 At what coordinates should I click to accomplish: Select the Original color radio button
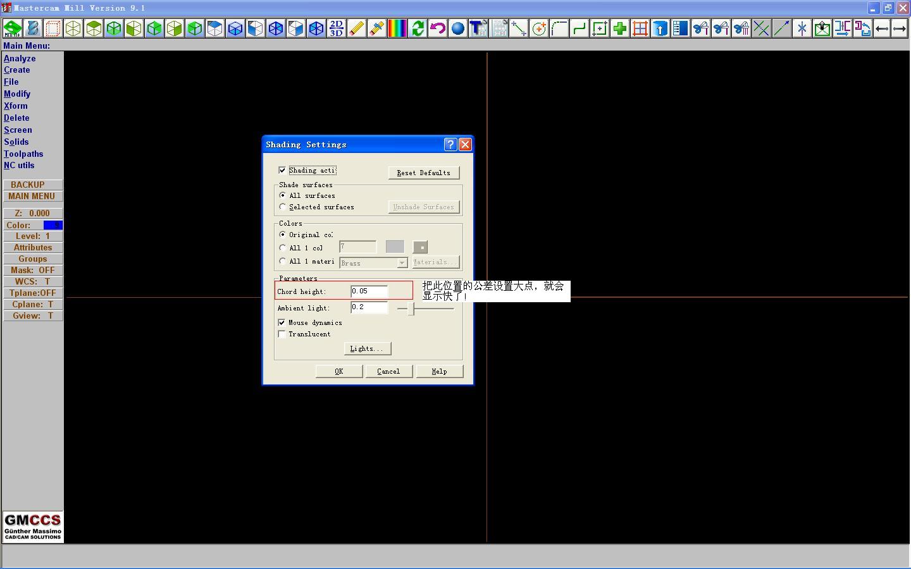pyautogui.click(x=283, y=235)
